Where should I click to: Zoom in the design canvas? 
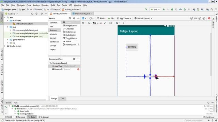pos(200,18)
